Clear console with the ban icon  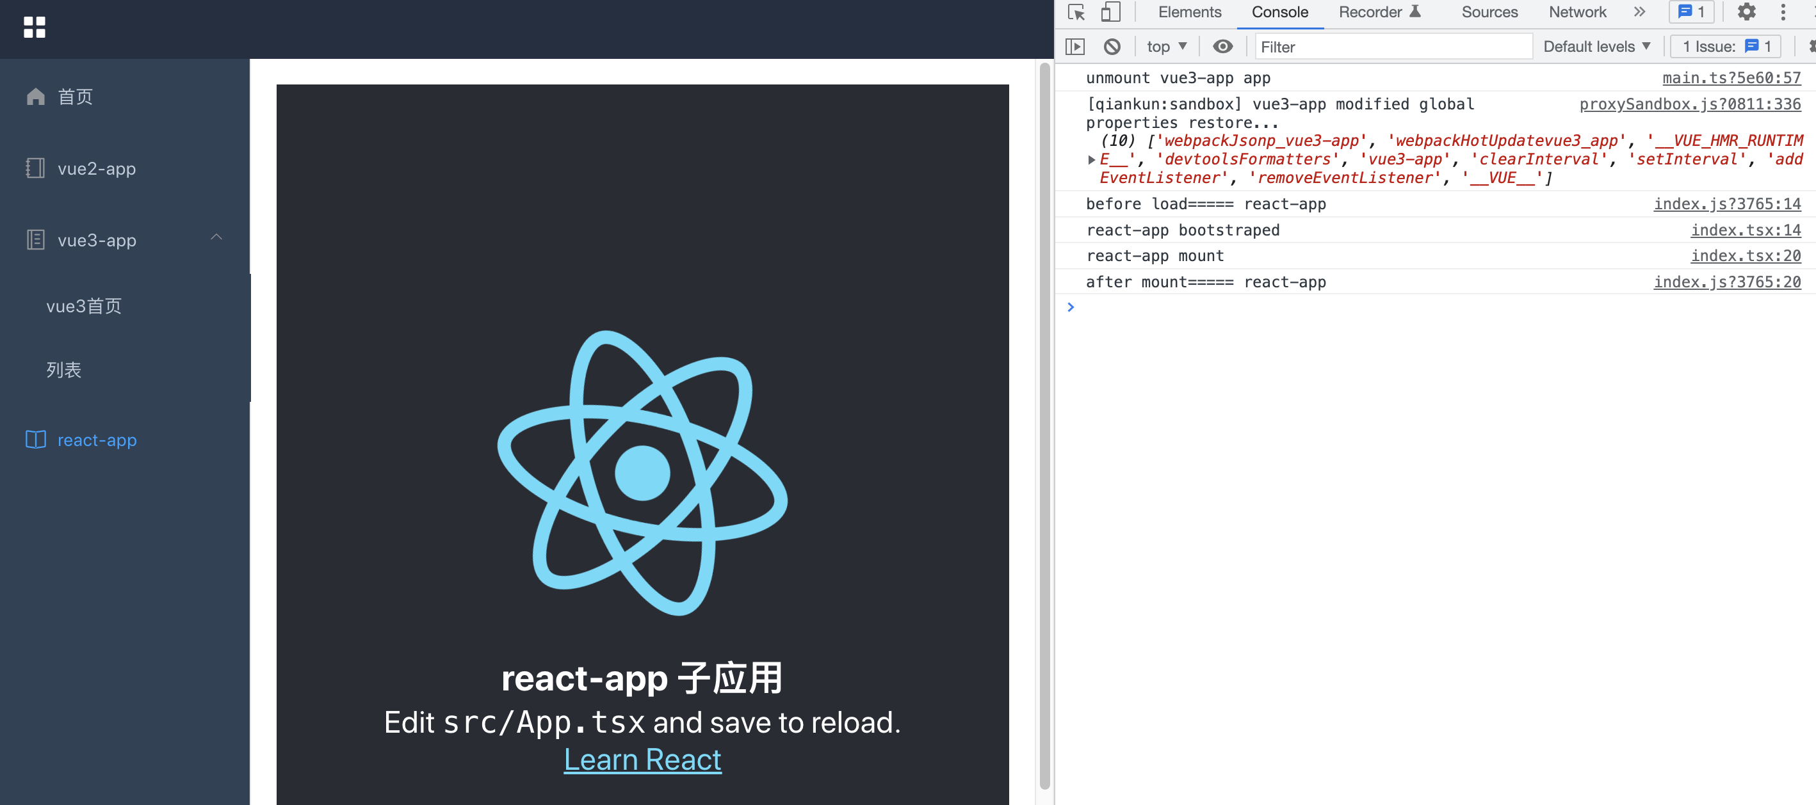1112,47
